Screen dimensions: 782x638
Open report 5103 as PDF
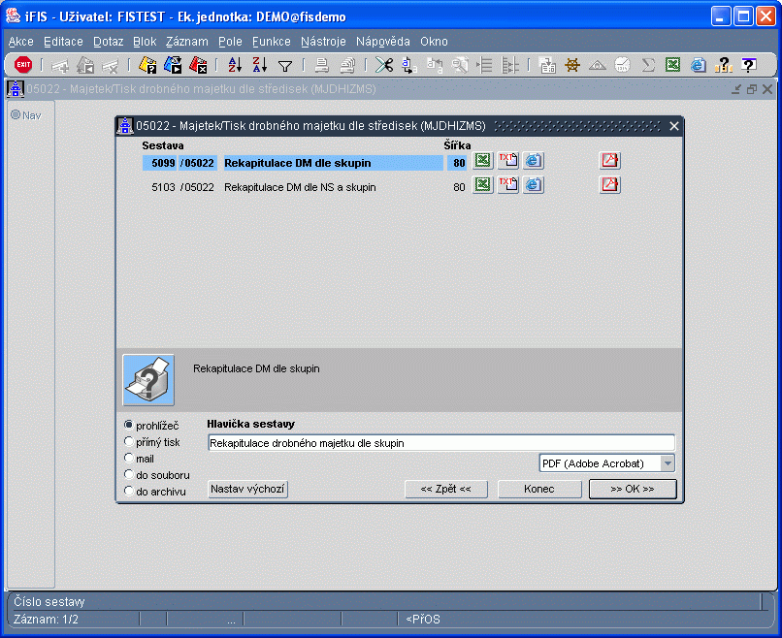(x=609, y=185)
